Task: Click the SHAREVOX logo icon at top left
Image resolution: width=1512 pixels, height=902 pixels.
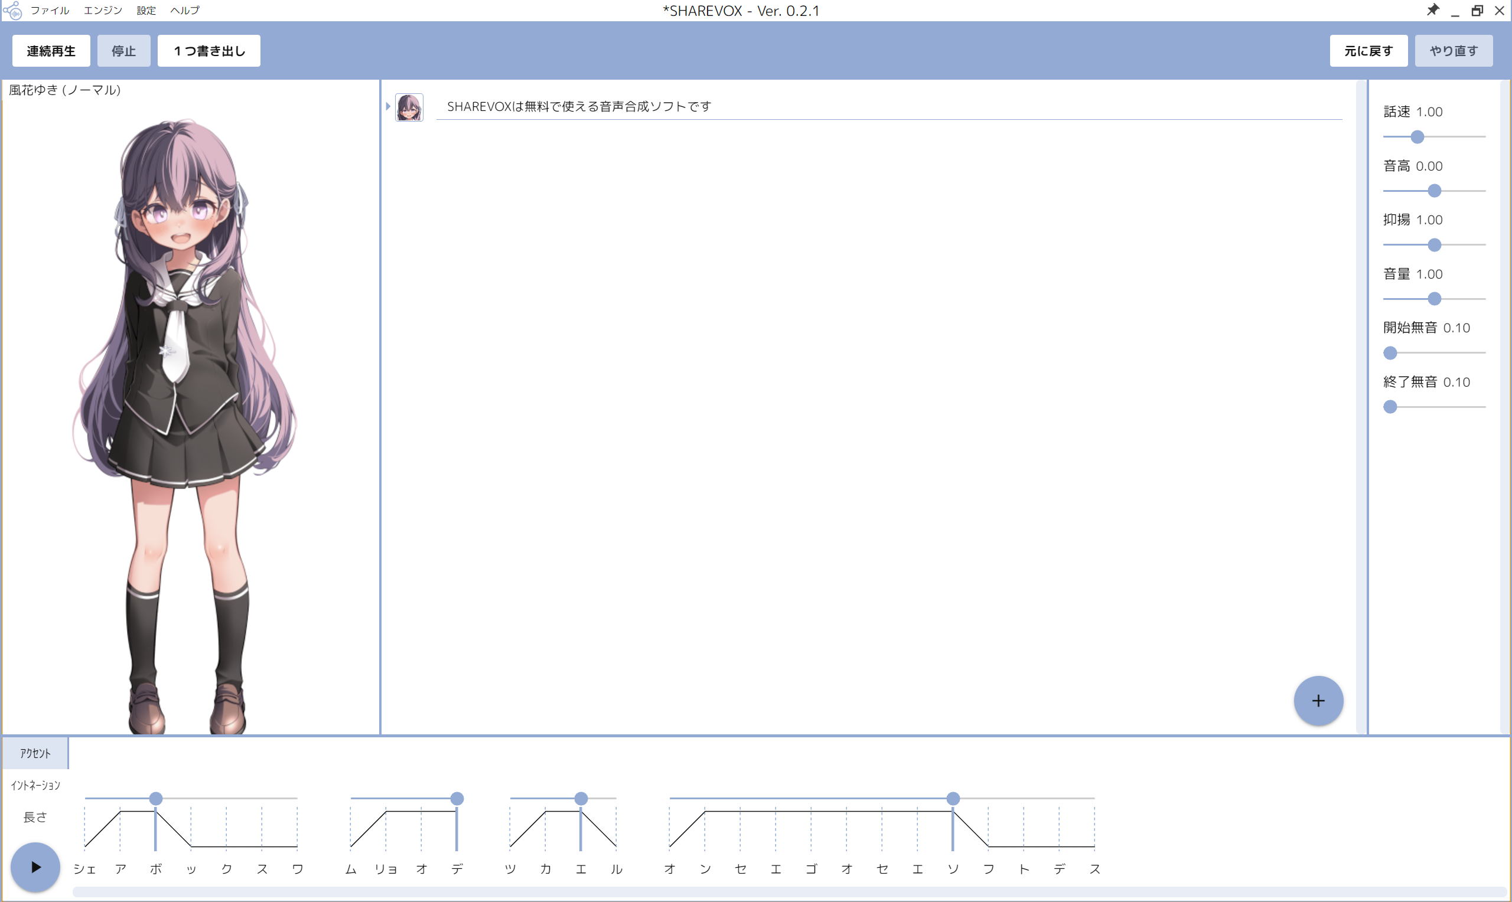Action: [12, 11]
